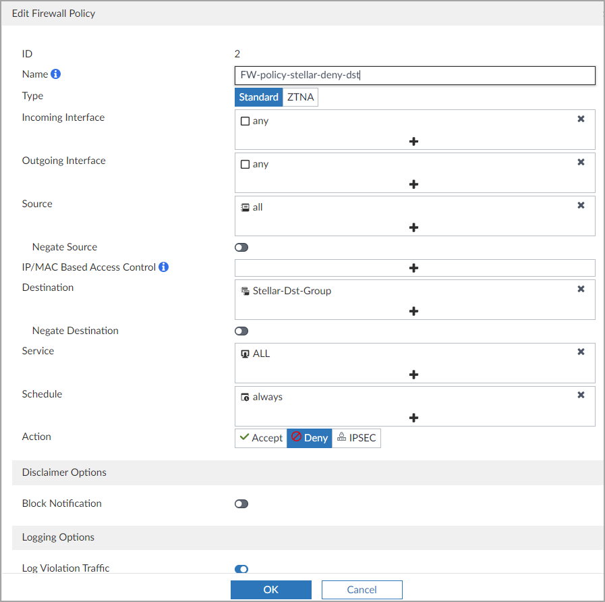
Task: Remove 'all' entry from Source field
Action: 581,205
